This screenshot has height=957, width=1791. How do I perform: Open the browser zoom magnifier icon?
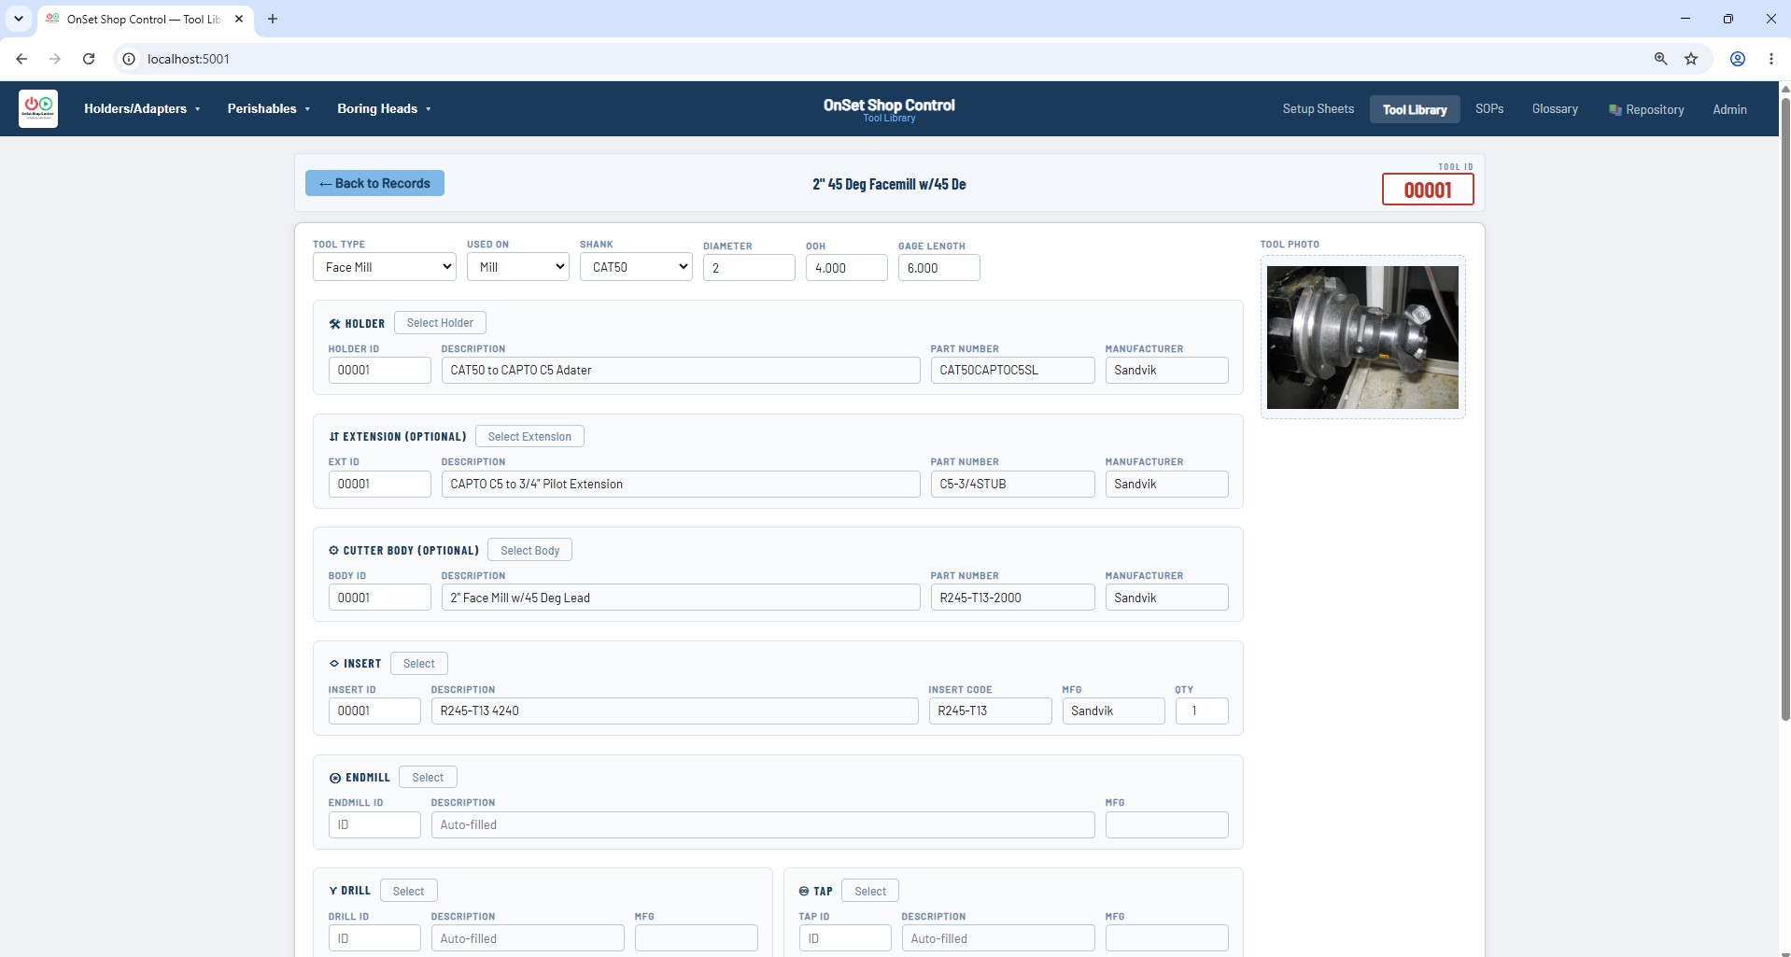tap(1660, 59)
